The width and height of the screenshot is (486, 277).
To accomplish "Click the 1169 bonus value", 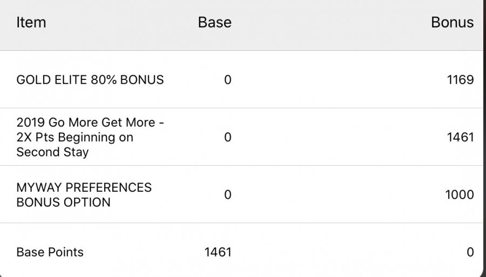I will pos(460,80).
